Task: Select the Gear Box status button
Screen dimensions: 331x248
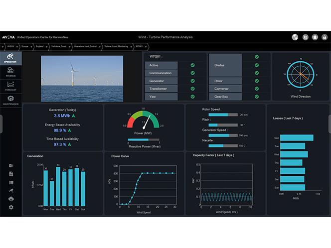Action: point(225,97)
